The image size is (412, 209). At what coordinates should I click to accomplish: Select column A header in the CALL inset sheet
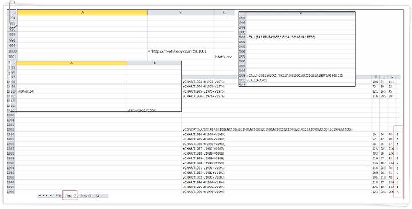tap(301, 13)
